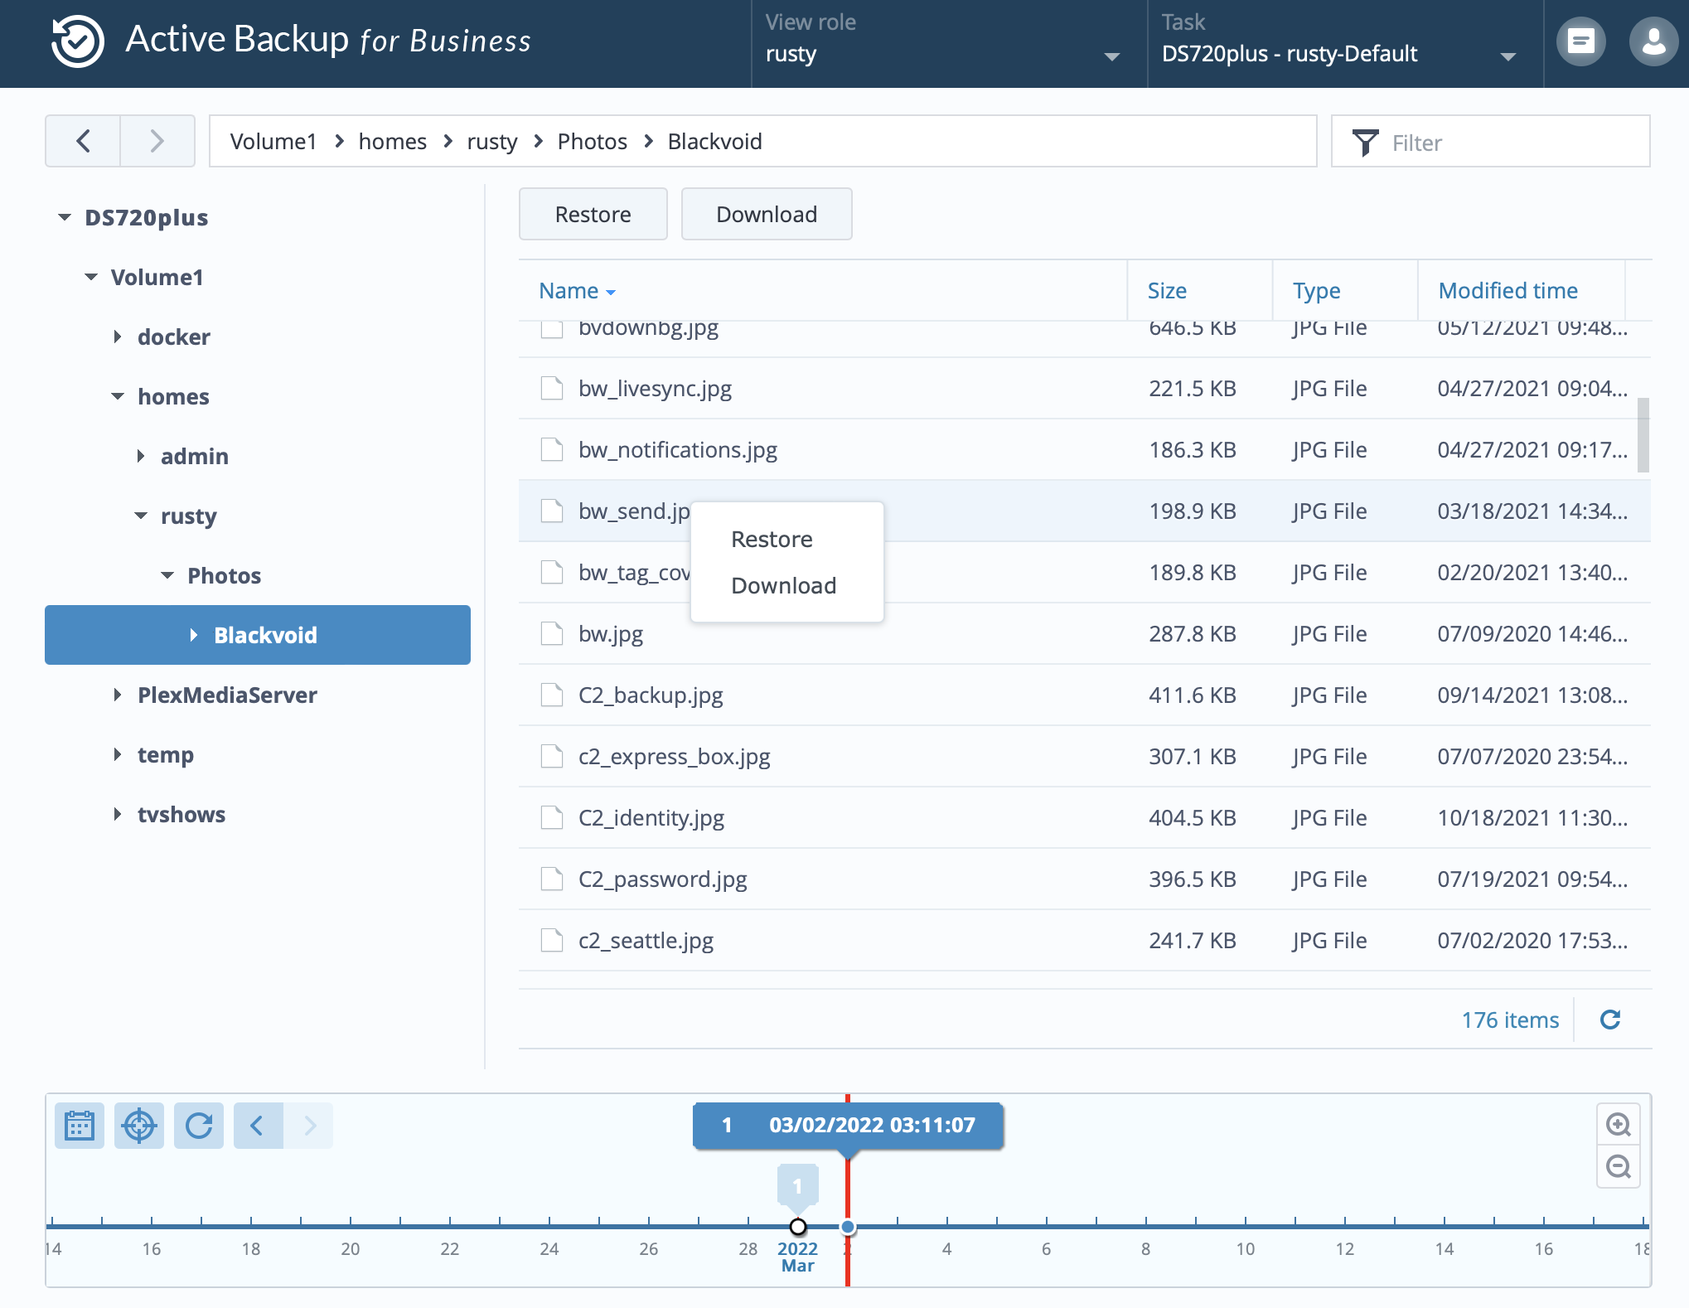
Task: Select the Photos folder in the tree
Action: click(x=224, y=575)
